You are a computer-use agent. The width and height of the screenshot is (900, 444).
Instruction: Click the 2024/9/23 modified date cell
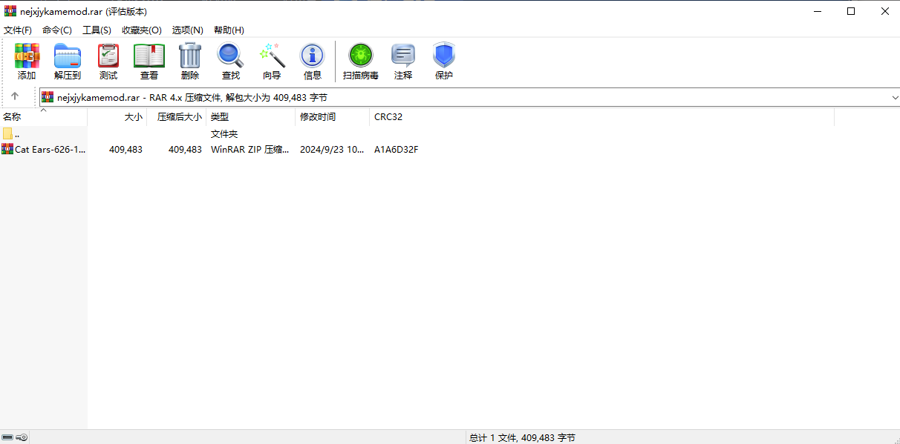point(332,149)
